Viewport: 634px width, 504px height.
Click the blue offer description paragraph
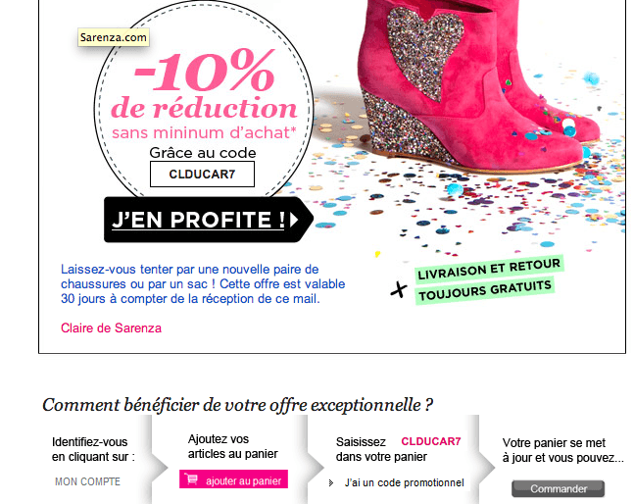tap(203, 284)
